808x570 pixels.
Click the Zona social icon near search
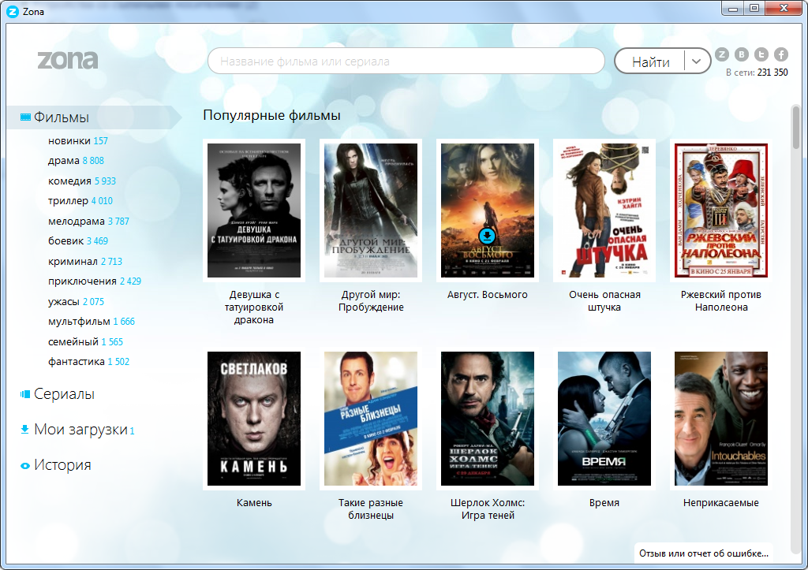[722, 54]
